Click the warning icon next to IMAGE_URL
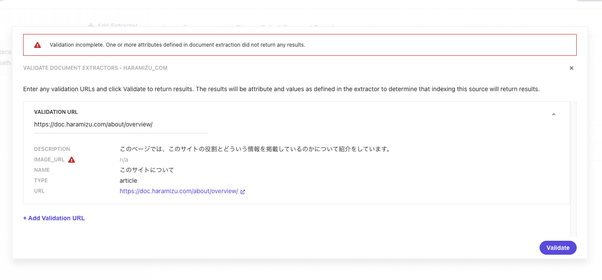 (x=72, y=160)
